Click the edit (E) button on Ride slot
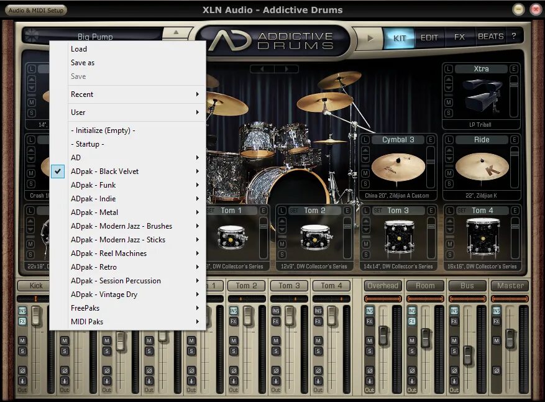The image size is (545, 402). click(x=514, y=140)
